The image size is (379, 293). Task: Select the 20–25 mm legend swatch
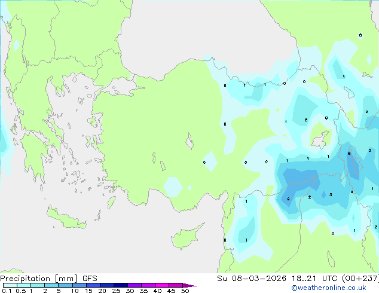[106, 285]
